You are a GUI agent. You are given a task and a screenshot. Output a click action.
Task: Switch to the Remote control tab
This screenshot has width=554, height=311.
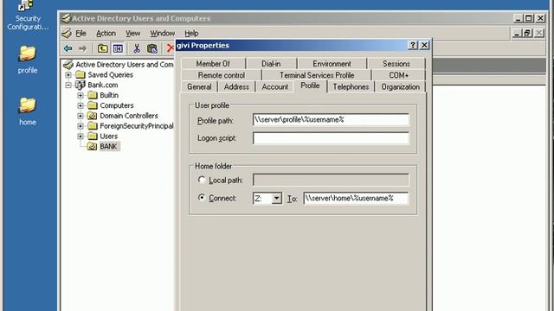[x=222, y=75]
